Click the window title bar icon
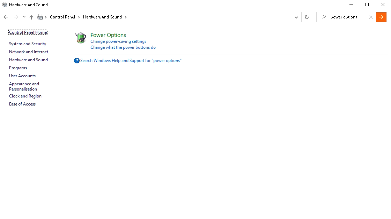Screen dimensions: 391x219 [5, 5]
